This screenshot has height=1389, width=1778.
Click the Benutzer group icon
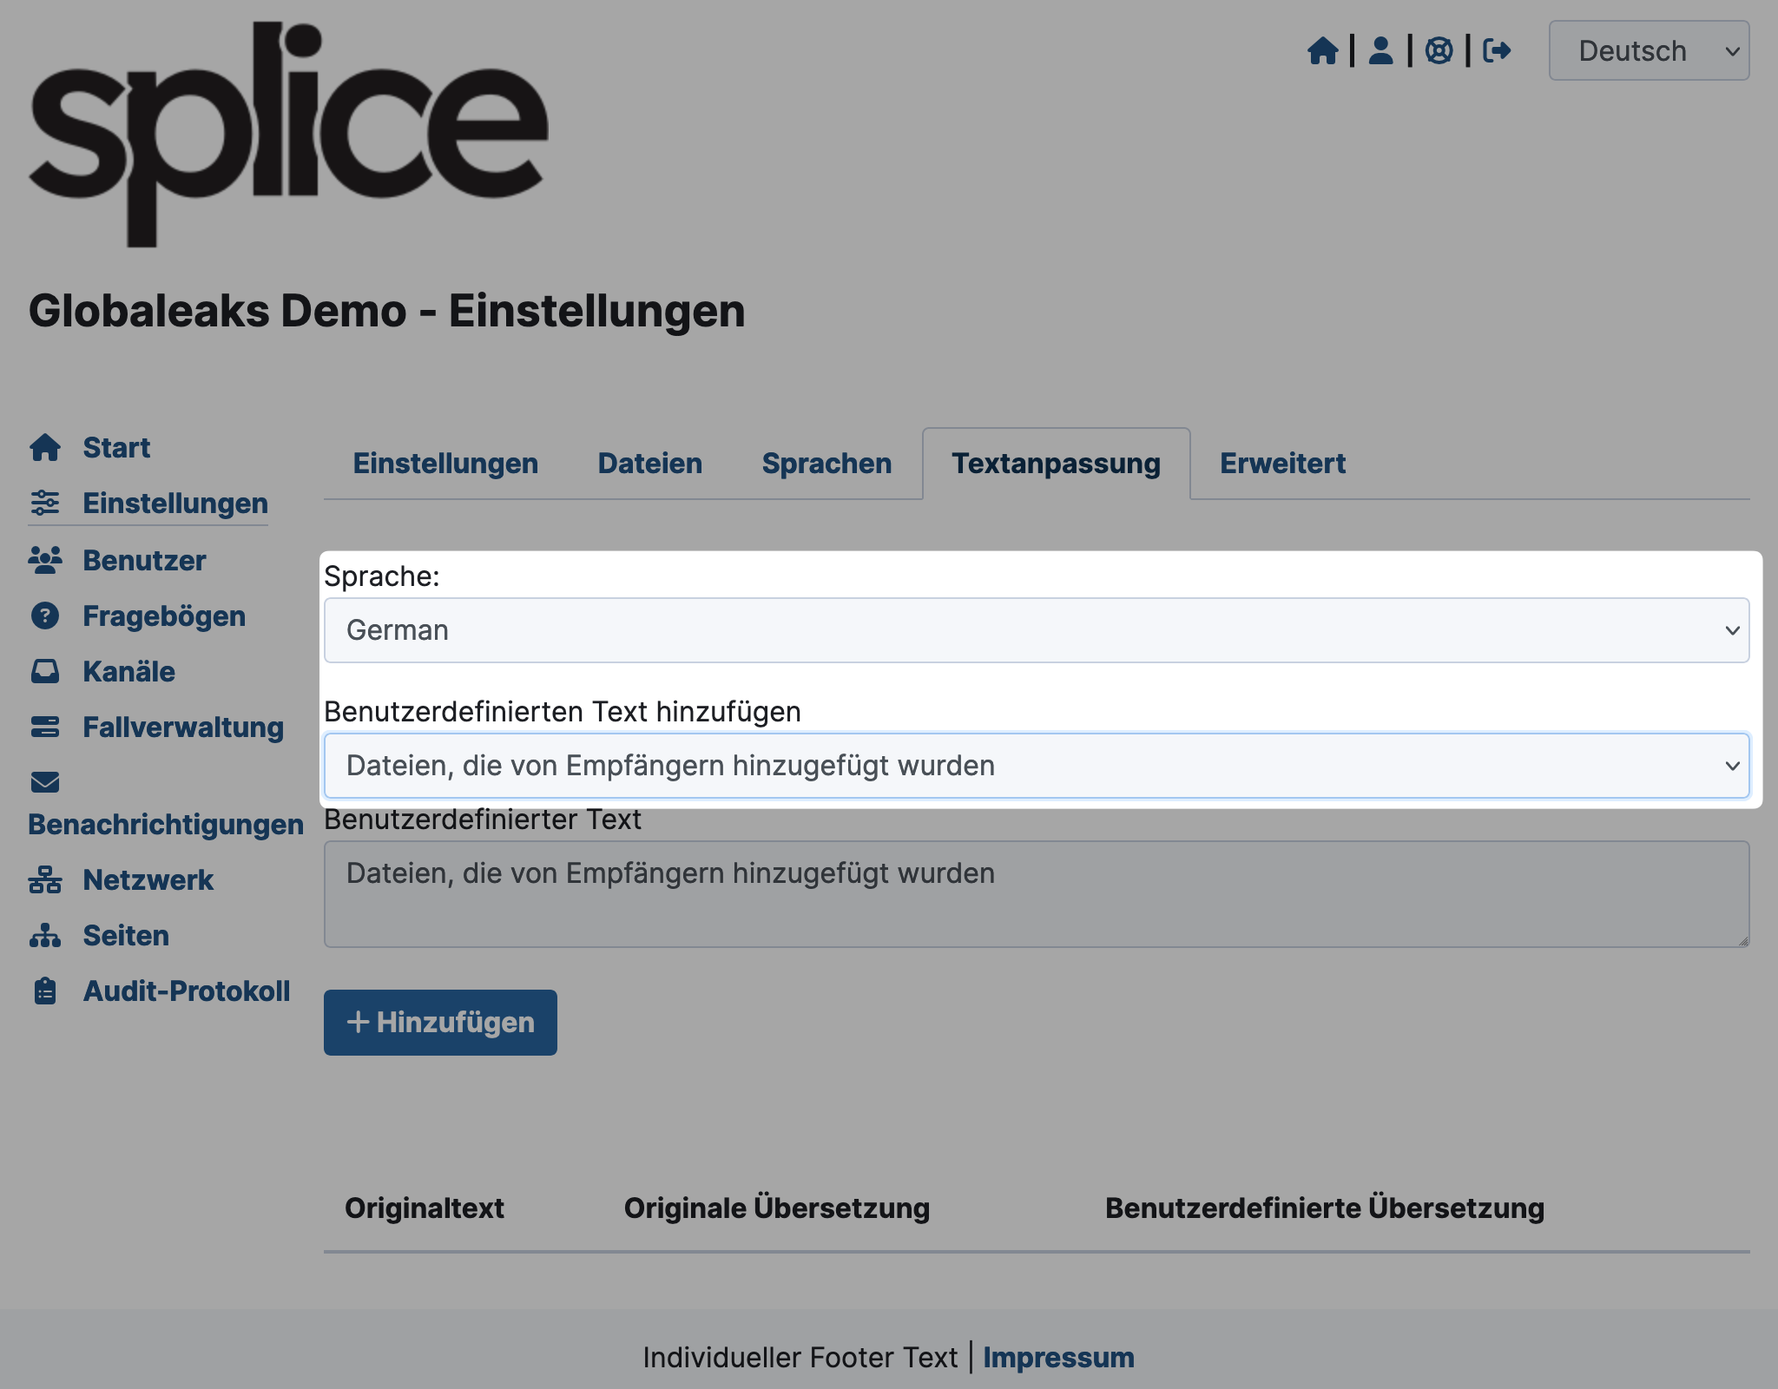click(45, 560)
